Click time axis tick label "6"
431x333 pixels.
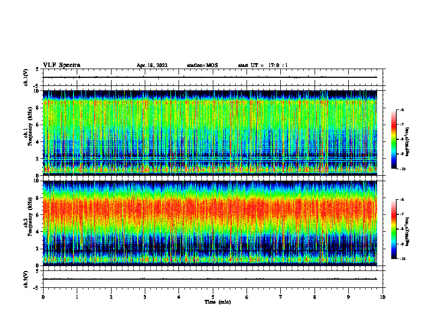coord(247,297)
